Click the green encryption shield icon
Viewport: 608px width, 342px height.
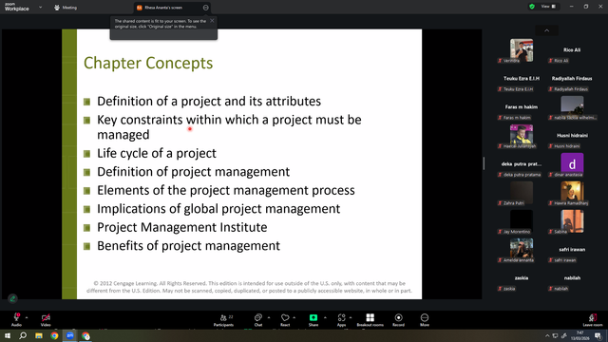(532, 7)
